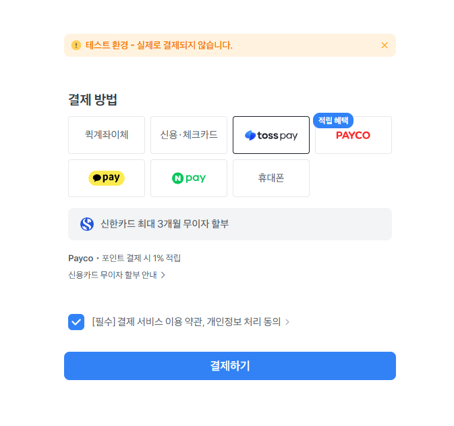Select 신용·체크카드 payment method
The image size is (454, 426).
[x=189, y=135]
